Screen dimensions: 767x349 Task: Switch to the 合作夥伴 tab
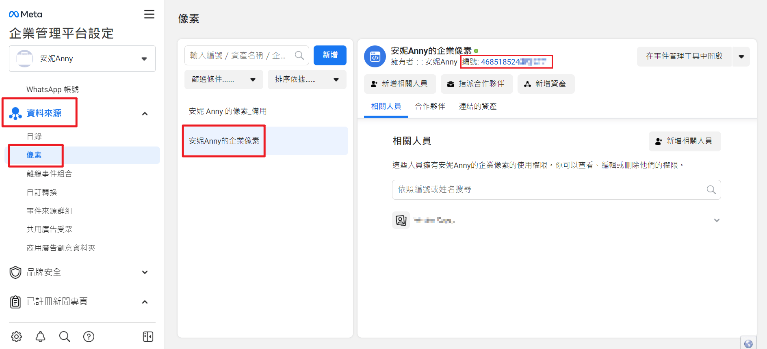pos(430,106)
